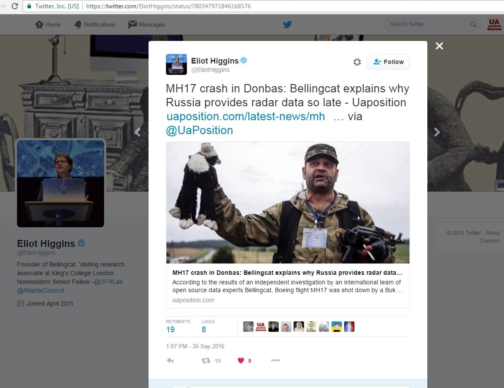Image resolution: width=504 pixels, height=388 pixels.
Task: Open the UA Position account avatar menu
Action: (494, 24)
